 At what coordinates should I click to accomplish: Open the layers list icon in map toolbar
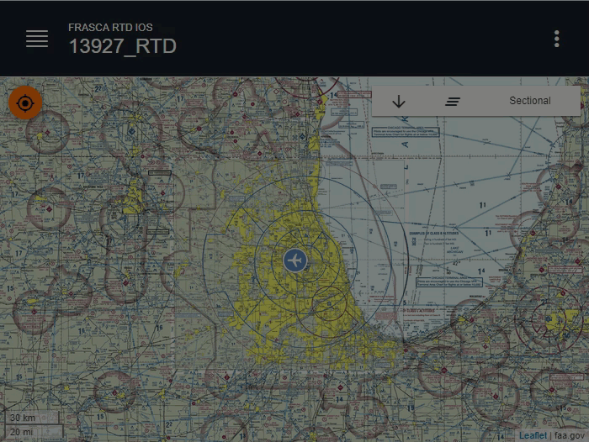tap(453, 101)
